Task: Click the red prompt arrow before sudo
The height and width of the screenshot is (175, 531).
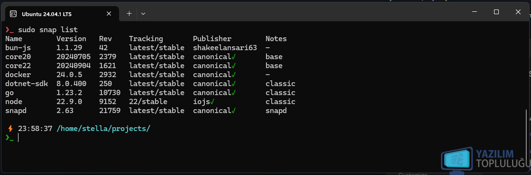Action: click(9, 30)
